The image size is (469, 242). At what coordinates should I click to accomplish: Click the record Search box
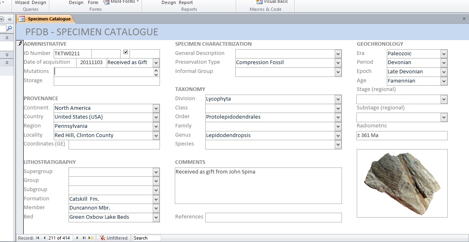[x=147, y=238]
